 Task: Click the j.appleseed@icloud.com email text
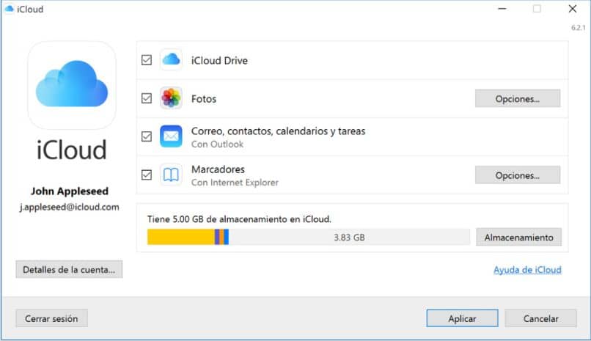pyautogui.click(x=69, y=208)
